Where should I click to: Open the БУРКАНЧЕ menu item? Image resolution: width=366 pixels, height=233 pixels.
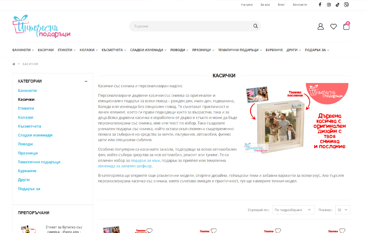(274, 50)
